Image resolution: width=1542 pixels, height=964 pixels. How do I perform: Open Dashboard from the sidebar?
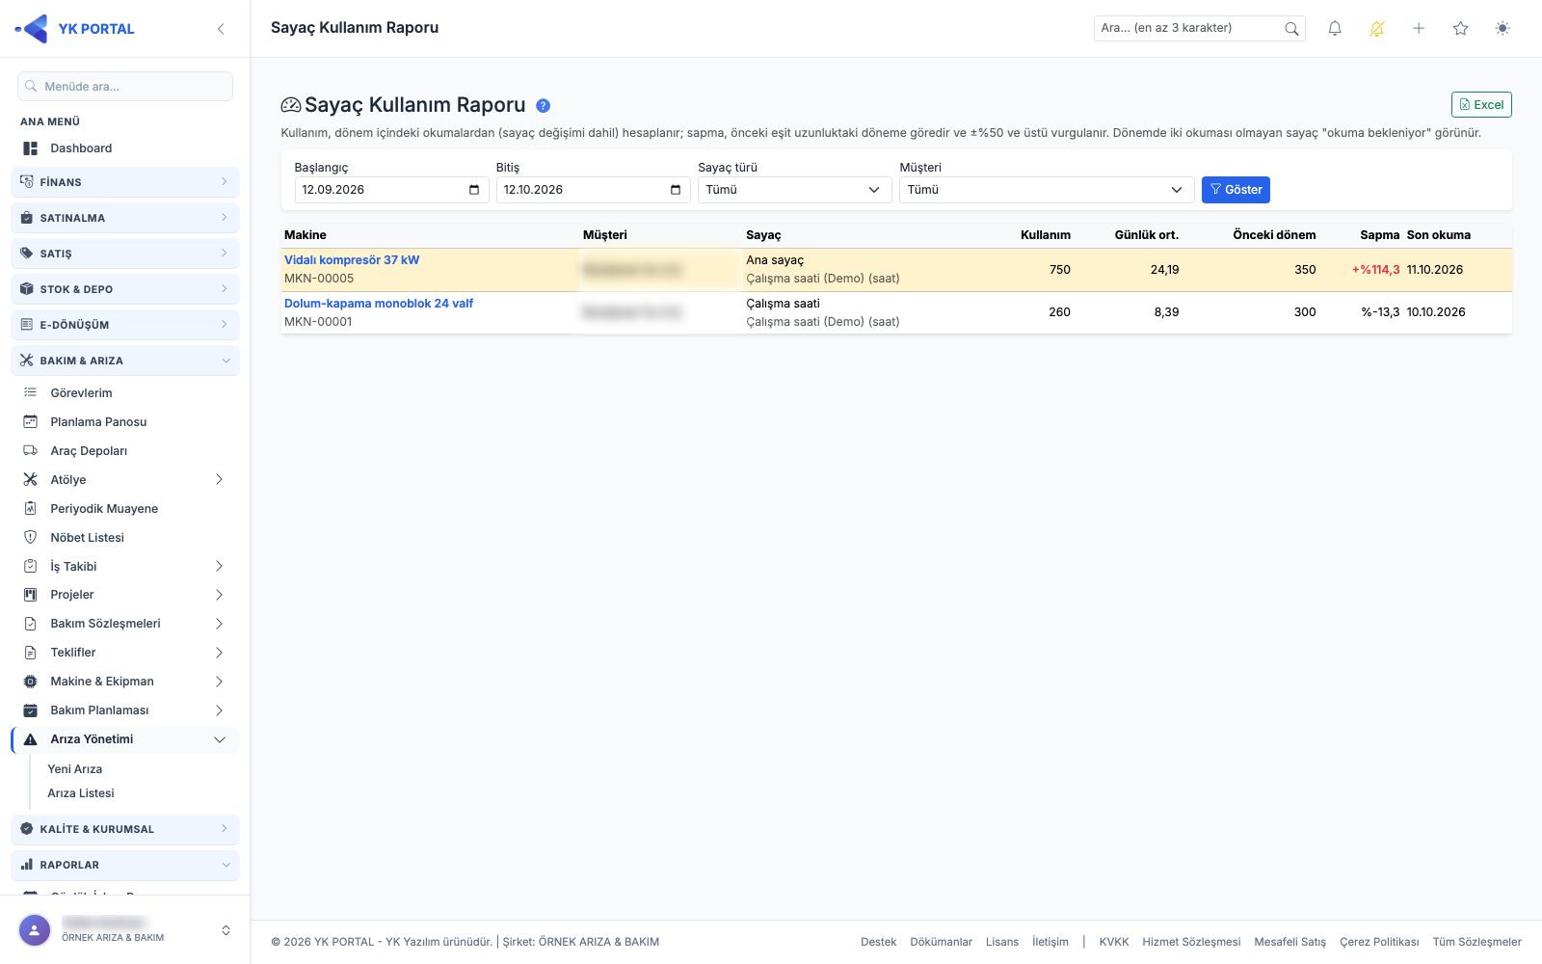tap(125, 148)
